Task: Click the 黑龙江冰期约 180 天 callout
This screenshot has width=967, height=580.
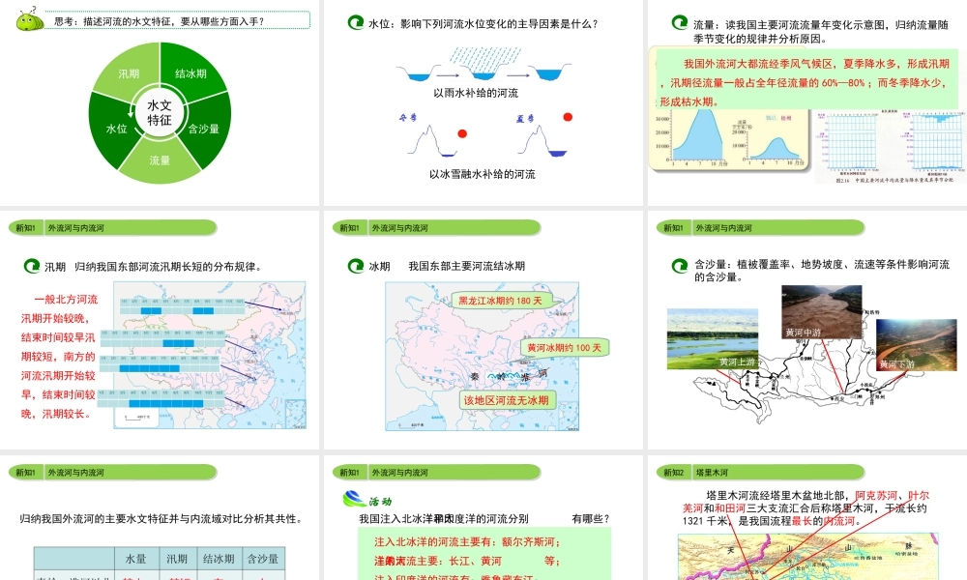Action: click(x=500, y=301)
